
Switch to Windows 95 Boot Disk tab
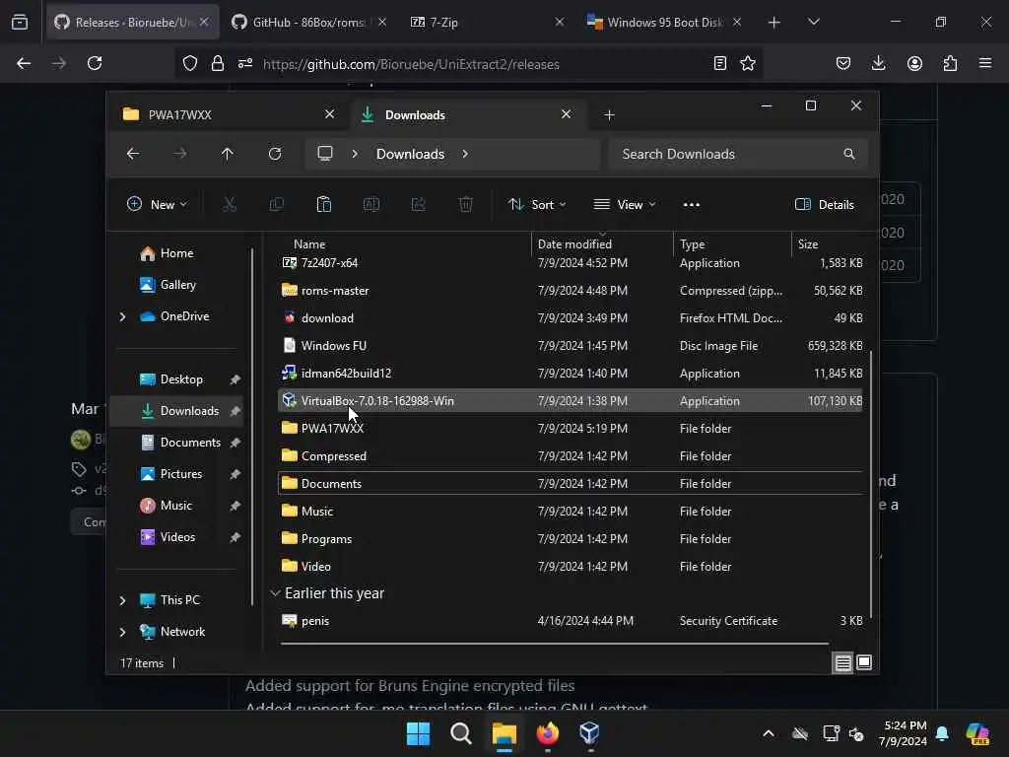click(x=665, y=22)
